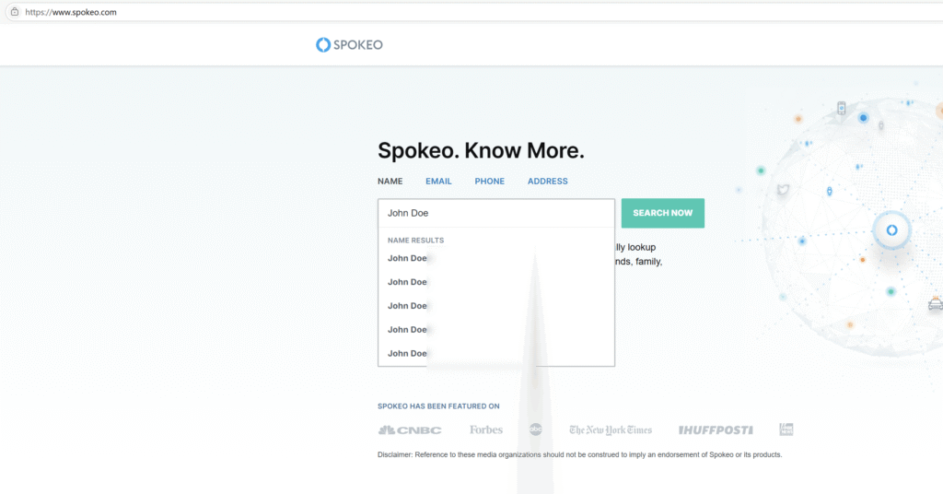Click the Twitter bird icon on globe

pos(783,190)
